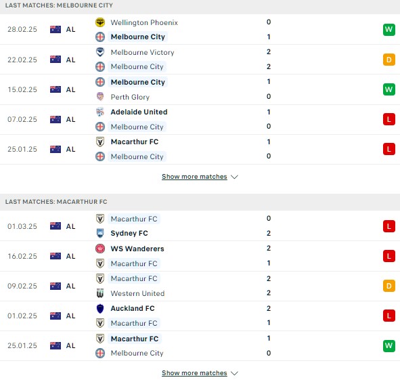
Task: Click the Western United team crest
Action: click(x=100, y=293)
